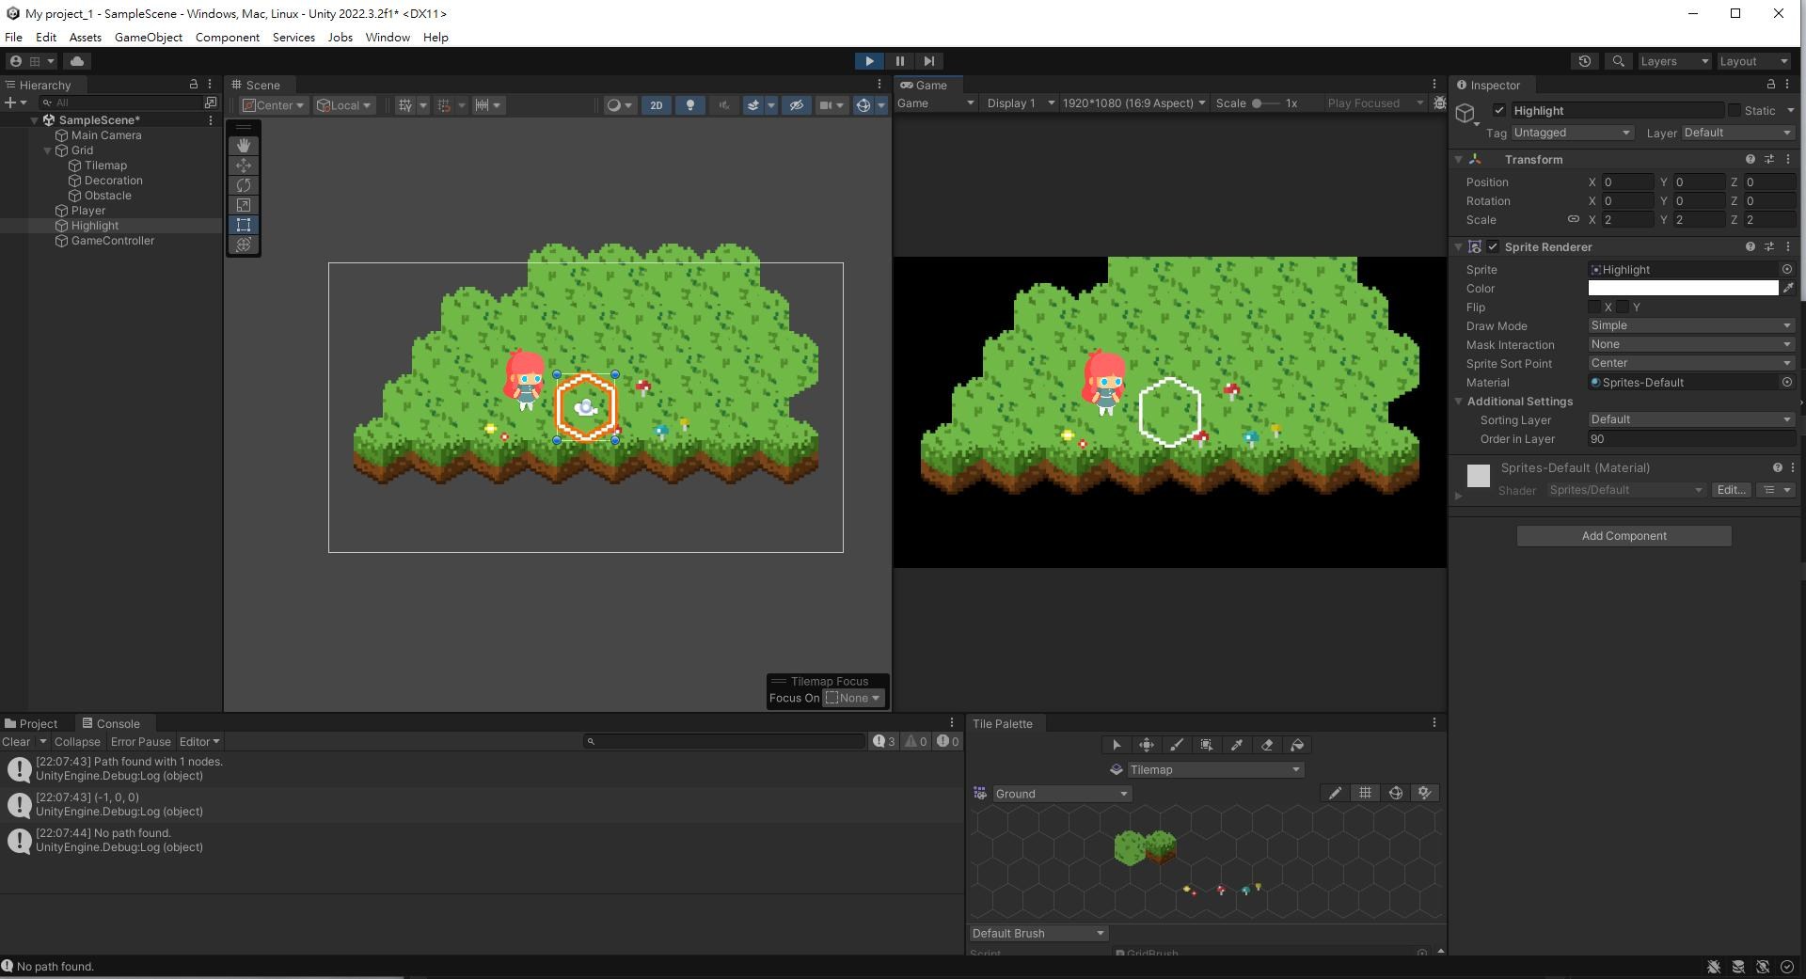
Task: Open the GameObject menu
Action: [149, 38]
